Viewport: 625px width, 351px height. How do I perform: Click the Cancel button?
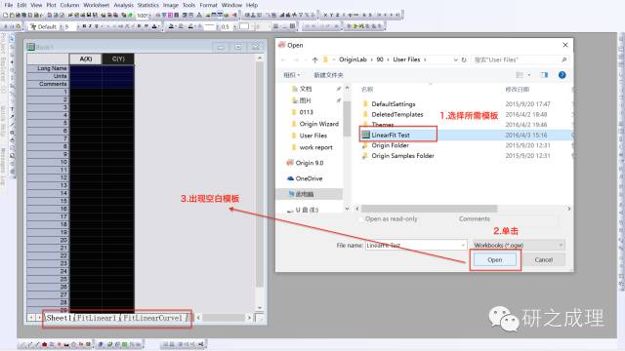543,259
